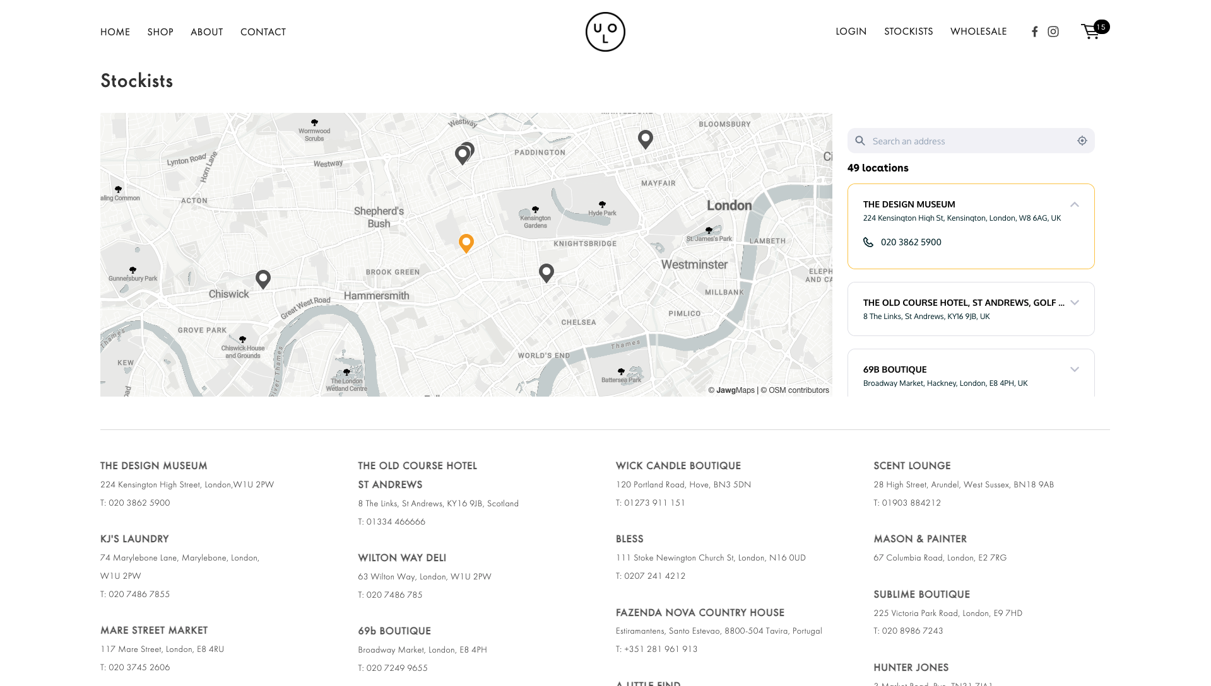The width and height of the screenshot is (1211, 686).
Task: Click the map pin near Chiswick
Action: 263,279
